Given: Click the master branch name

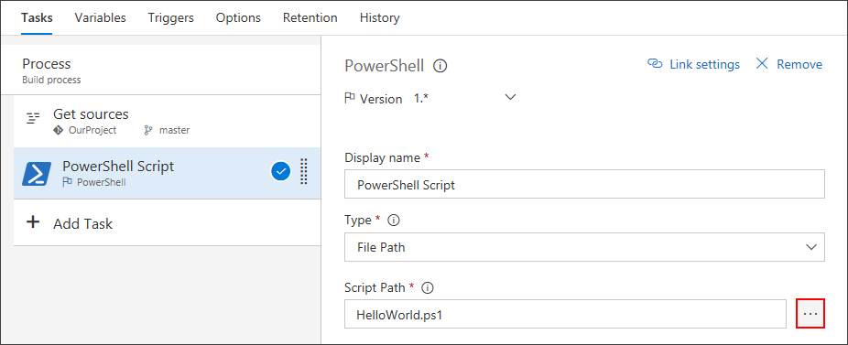Looking at the screenshot, I should point(174,130).
